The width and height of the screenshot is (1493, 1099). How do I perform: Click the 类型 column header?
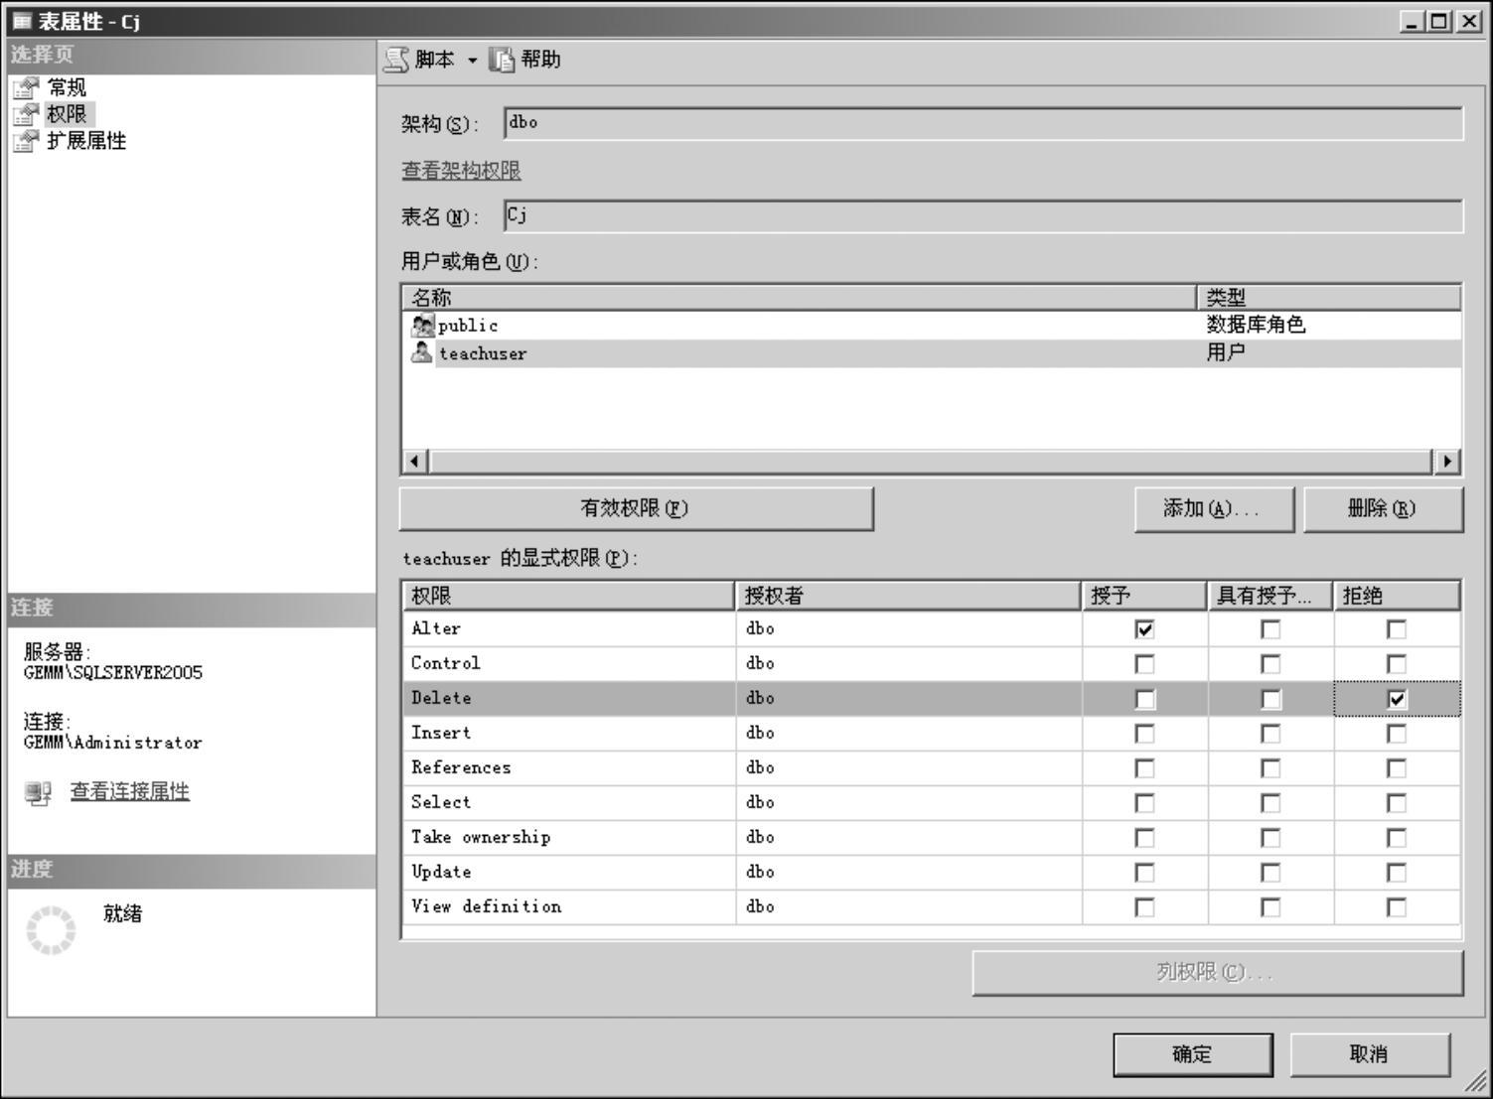pos(1329,297)
